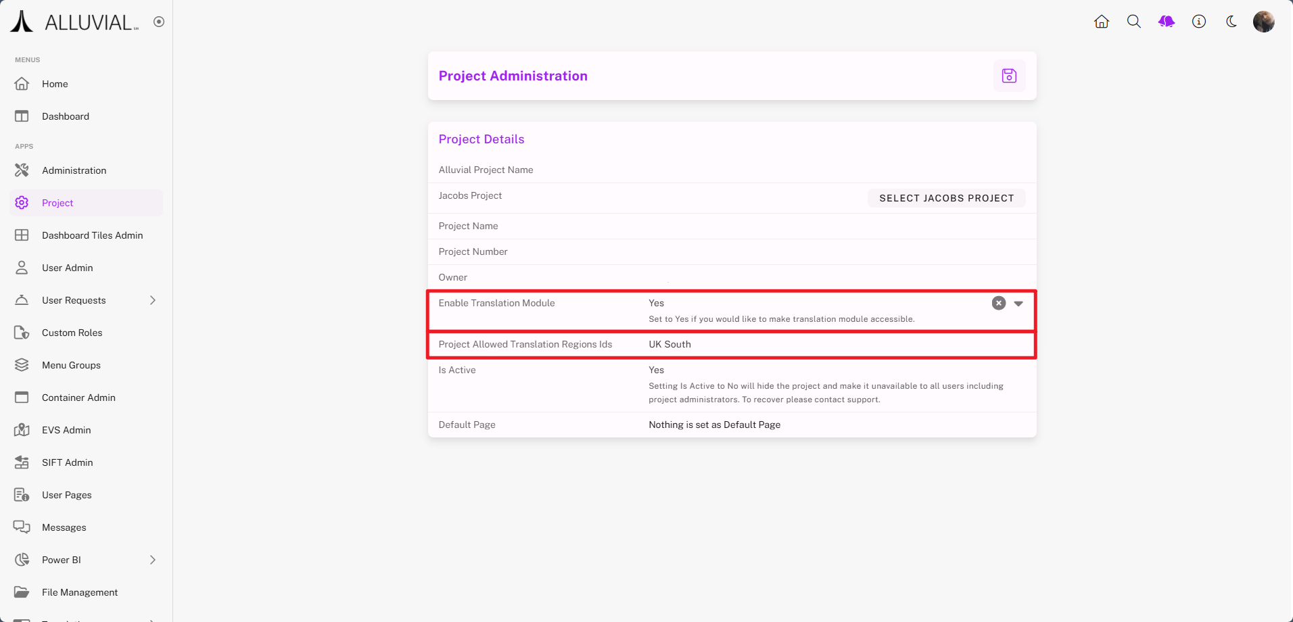The image size is (1293, 622).
Task: Open File Management in sidebar
Action: point(80,592)
